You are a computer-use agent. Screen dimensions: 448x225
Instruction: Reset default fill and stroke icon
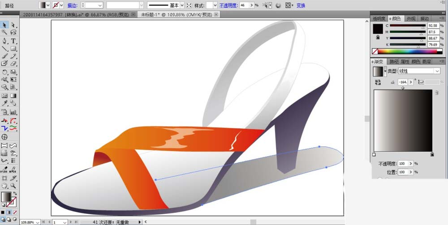pyautogui.click(x=3, y=204)
